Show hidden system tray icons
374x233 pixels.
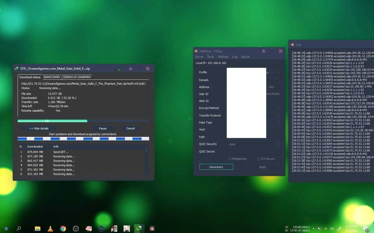pyautogui.click(x=313, y=229)
